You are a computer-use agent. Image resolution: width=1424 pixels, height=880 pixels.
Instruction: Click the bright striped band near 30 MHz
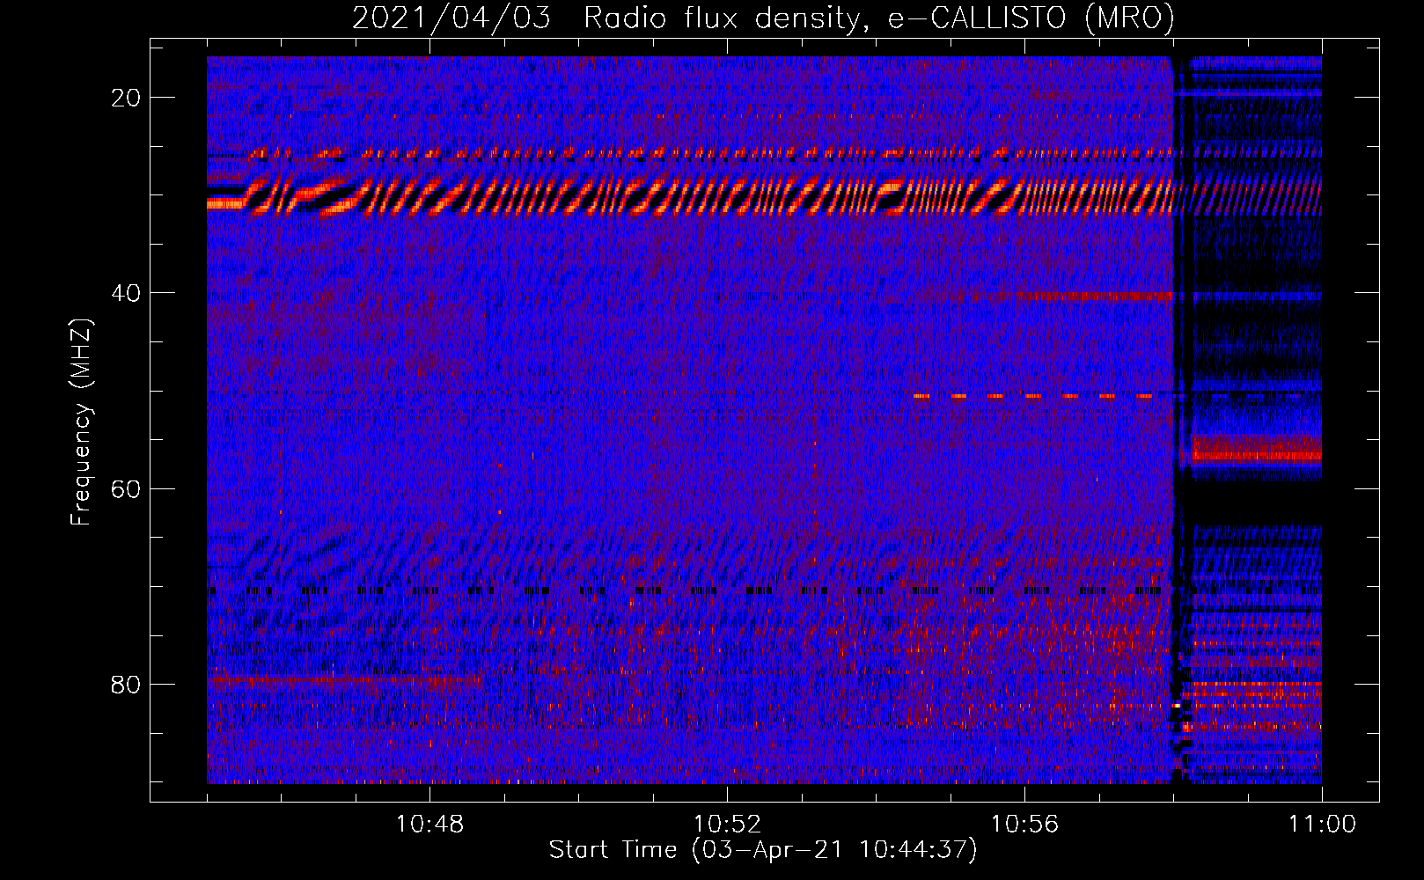point(690,196)
